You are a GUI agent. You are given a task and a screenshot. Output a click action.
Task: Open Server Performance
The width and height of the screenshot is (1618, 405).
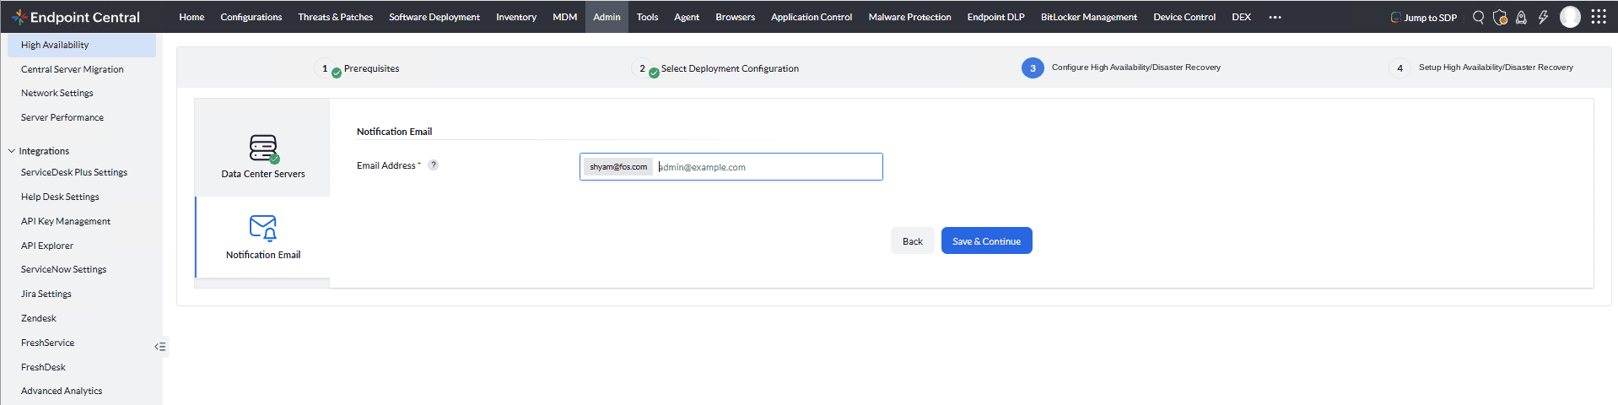[x=62, y=117]
